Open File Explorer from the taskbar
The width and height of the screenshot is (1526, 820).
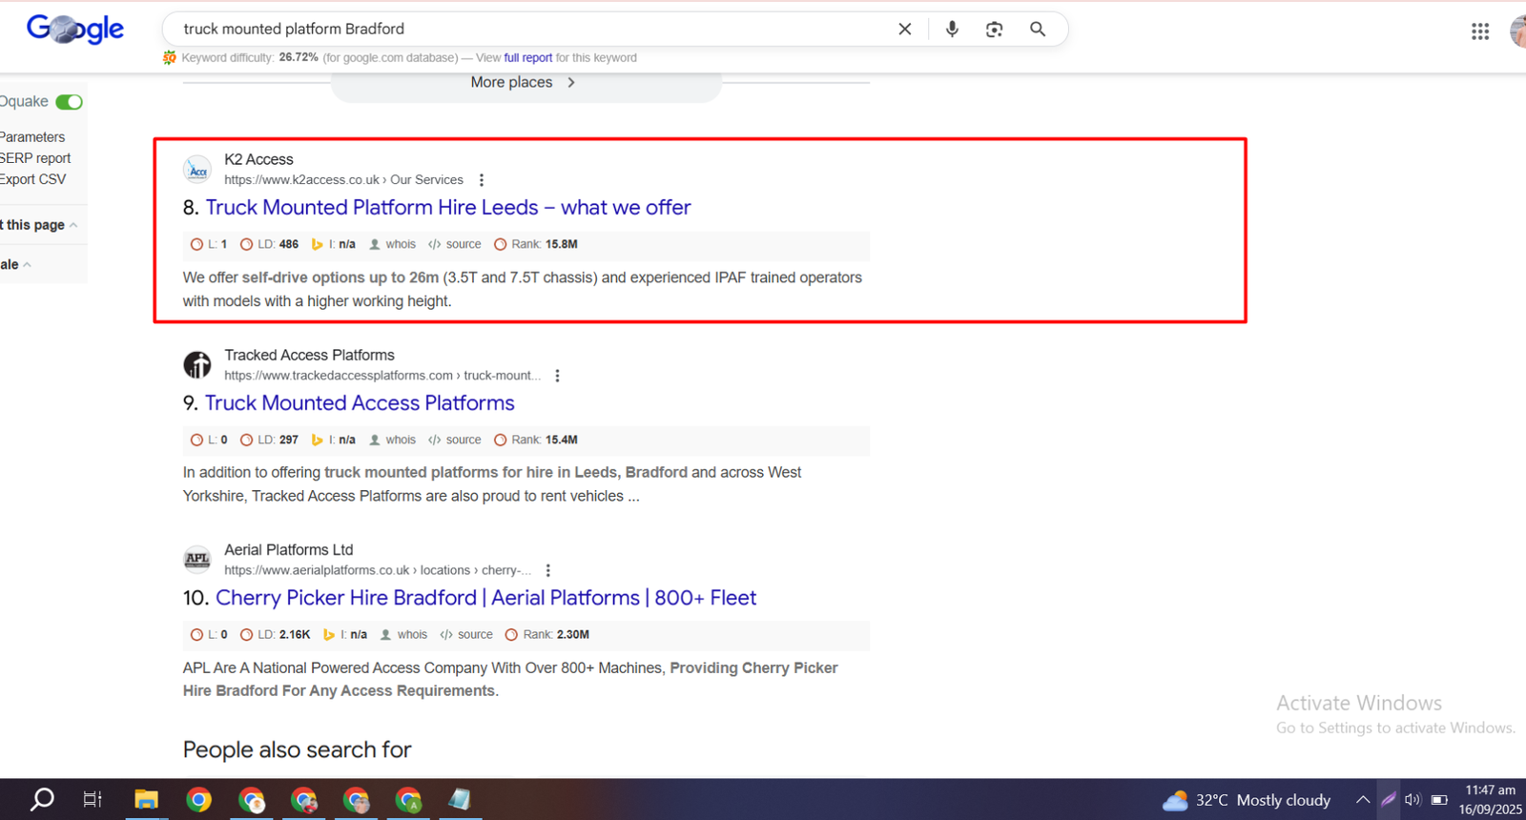pos(146,800)
